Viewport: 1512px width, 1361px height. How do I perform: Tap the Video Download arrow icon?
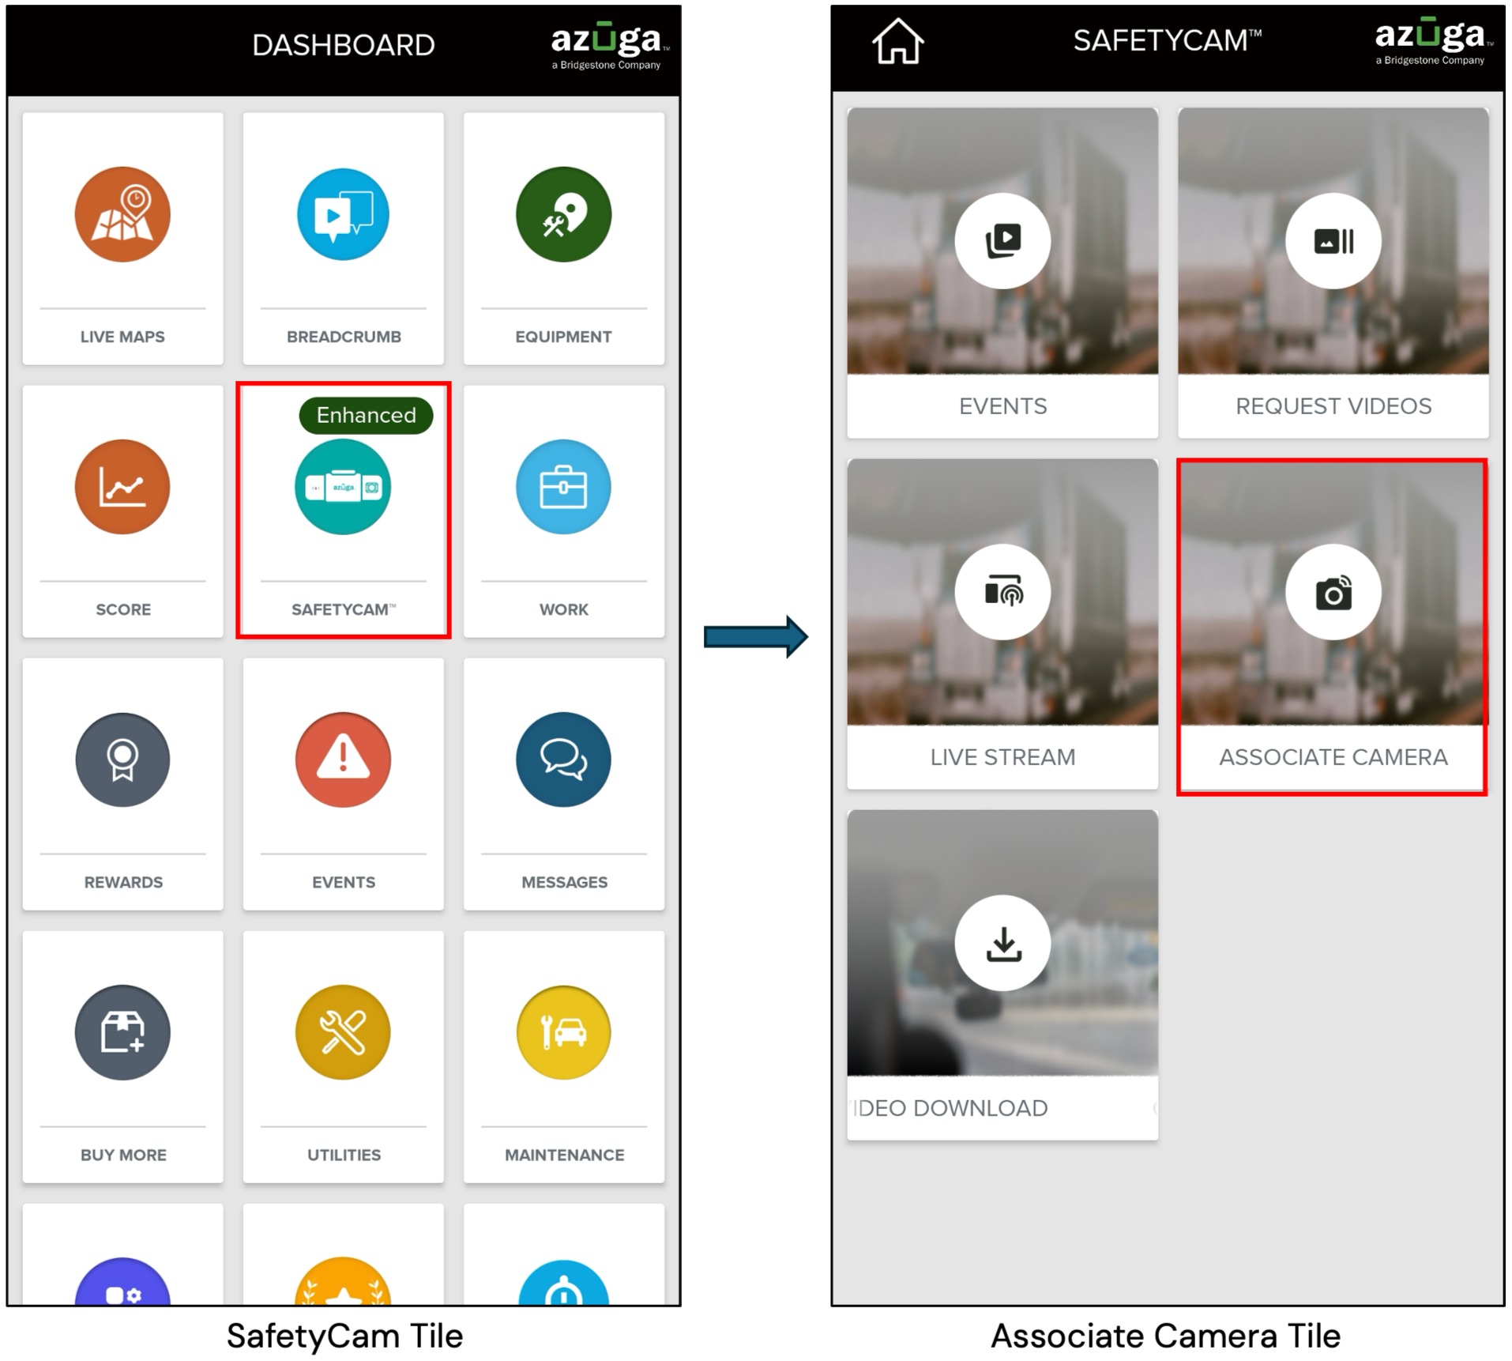[x=1002, y=943]
